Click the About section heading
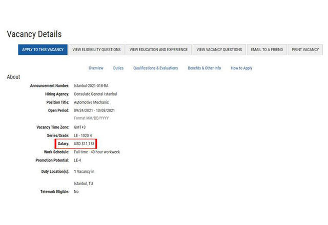The image size is (328, 225). [13, 77]
